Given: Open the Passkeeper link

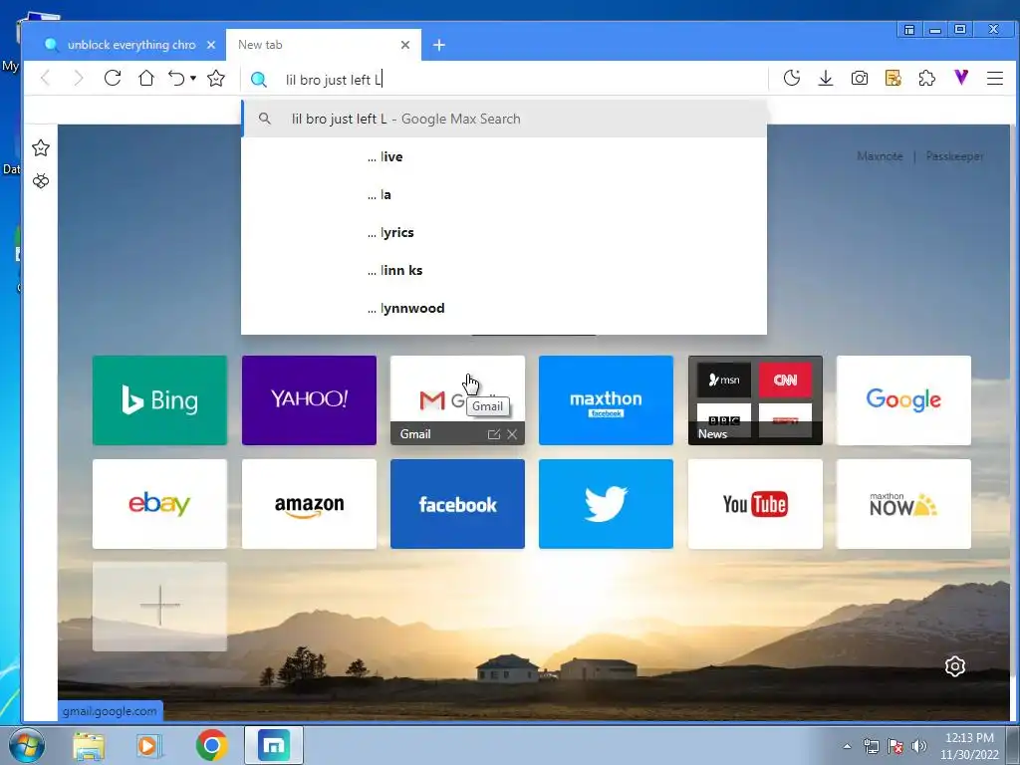Looking at the screenshot, I should [954, 156].
